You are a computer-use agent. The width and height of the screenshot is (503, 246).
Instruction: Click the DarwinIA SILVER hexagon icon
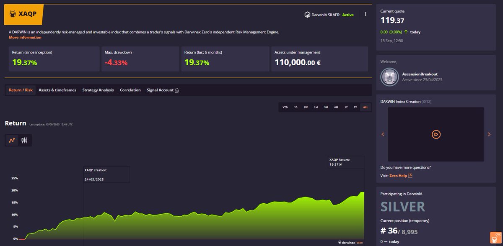pyautogui.click(x=306, y=14)
